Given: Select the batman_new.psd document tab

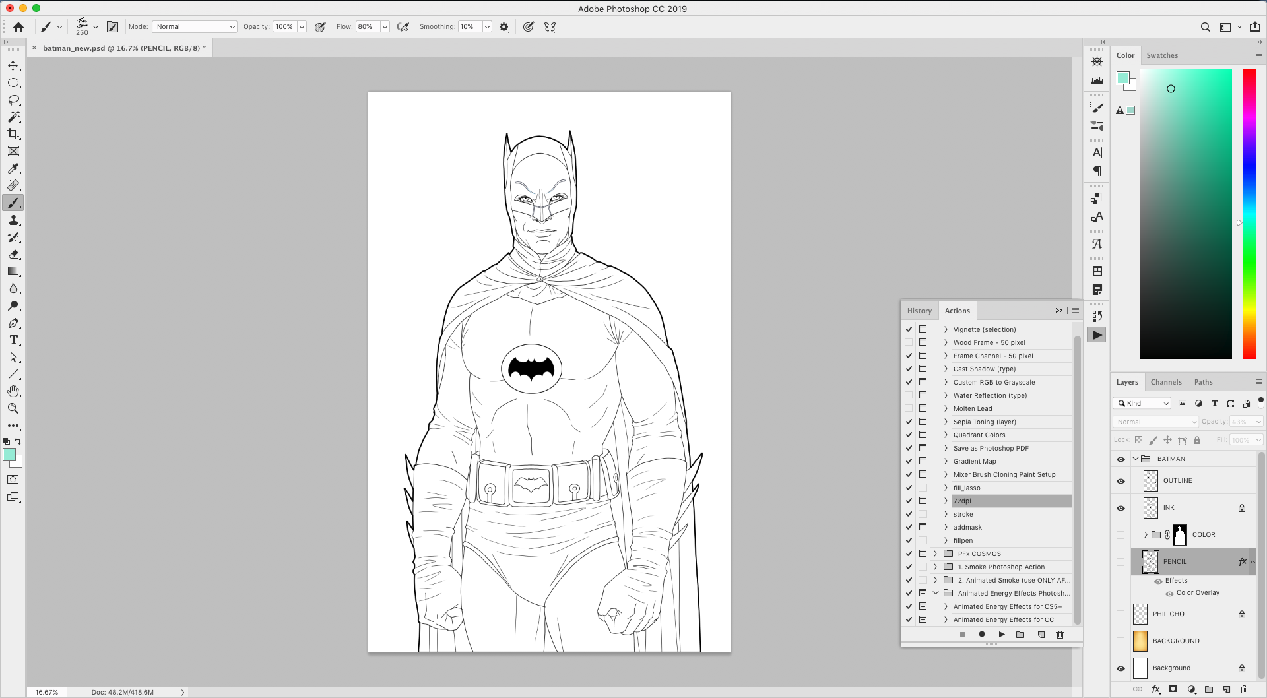Looking at the screenshot, I should pyautogui.click(x=124, y=48).
